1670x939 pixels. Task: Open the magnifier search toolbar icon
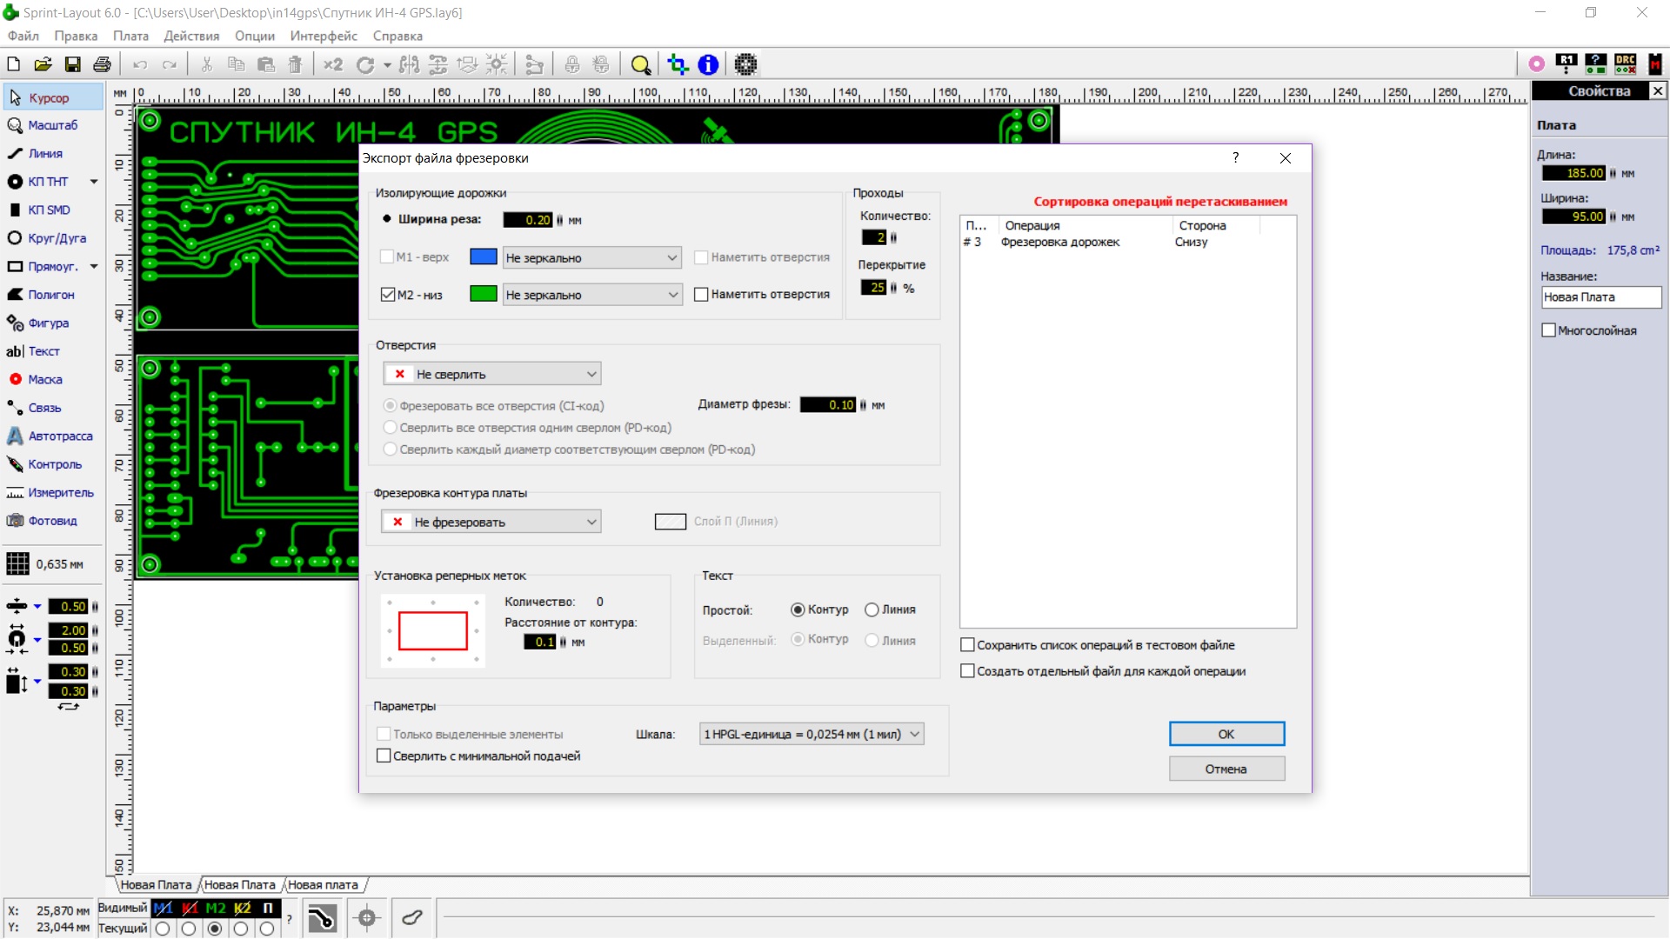click(x=640, y=64)
